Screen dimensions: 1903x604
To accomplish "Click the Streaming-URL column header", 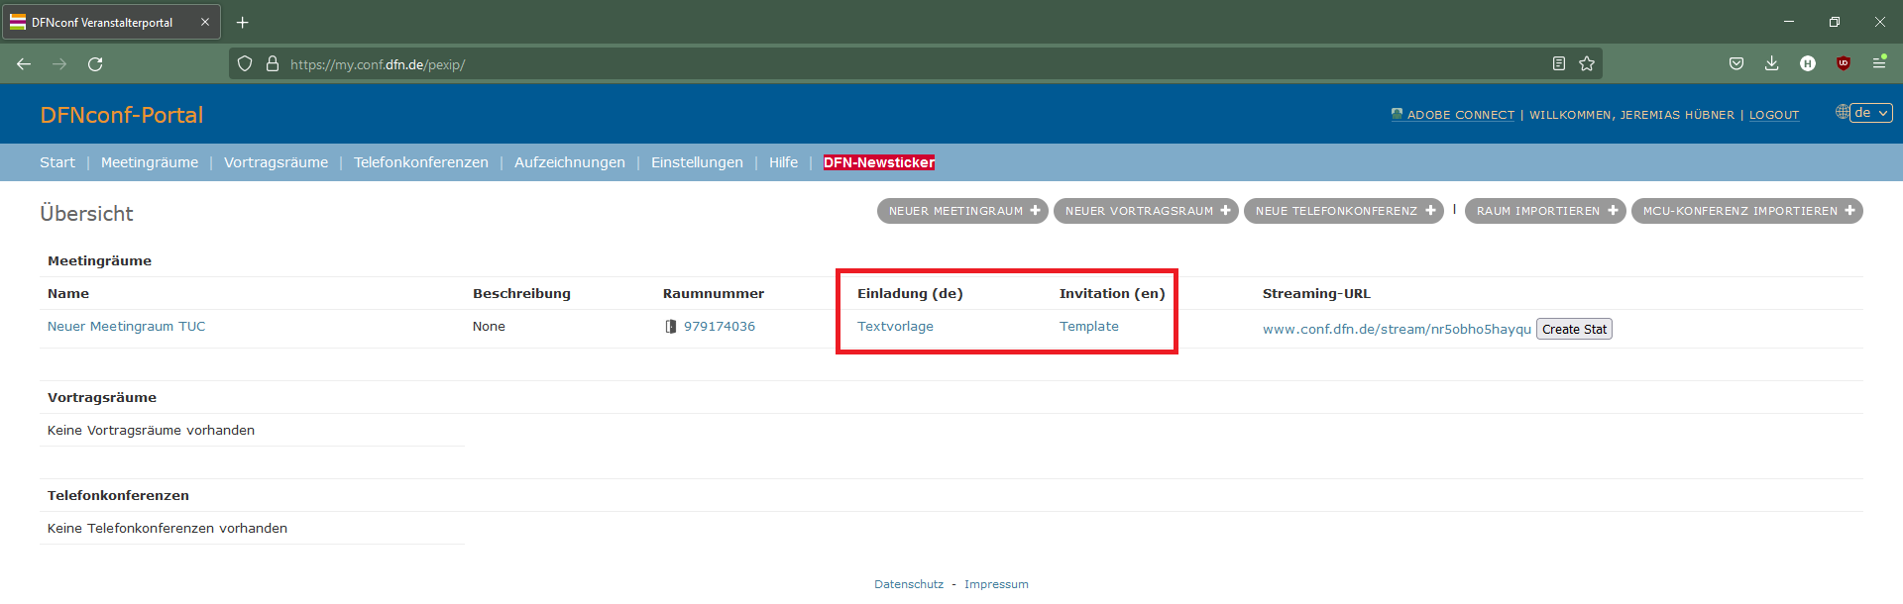I will coord(1316,294).
